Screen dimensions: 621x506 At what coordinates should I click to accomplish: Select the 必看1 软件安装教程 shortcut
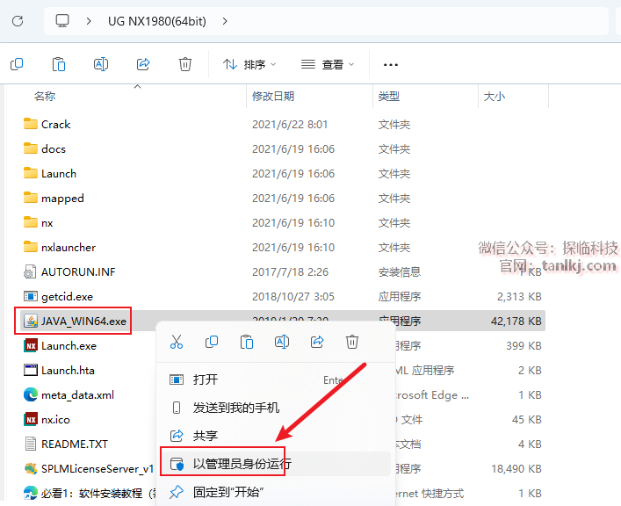pos(90,494)
